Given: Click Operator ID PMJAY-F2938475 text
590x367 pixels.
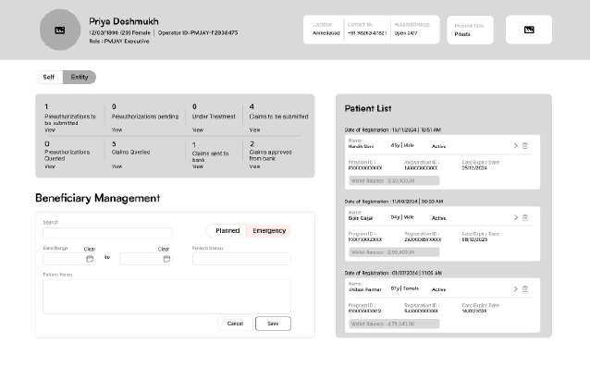Looking at the screenshot, I should (198, 32).
